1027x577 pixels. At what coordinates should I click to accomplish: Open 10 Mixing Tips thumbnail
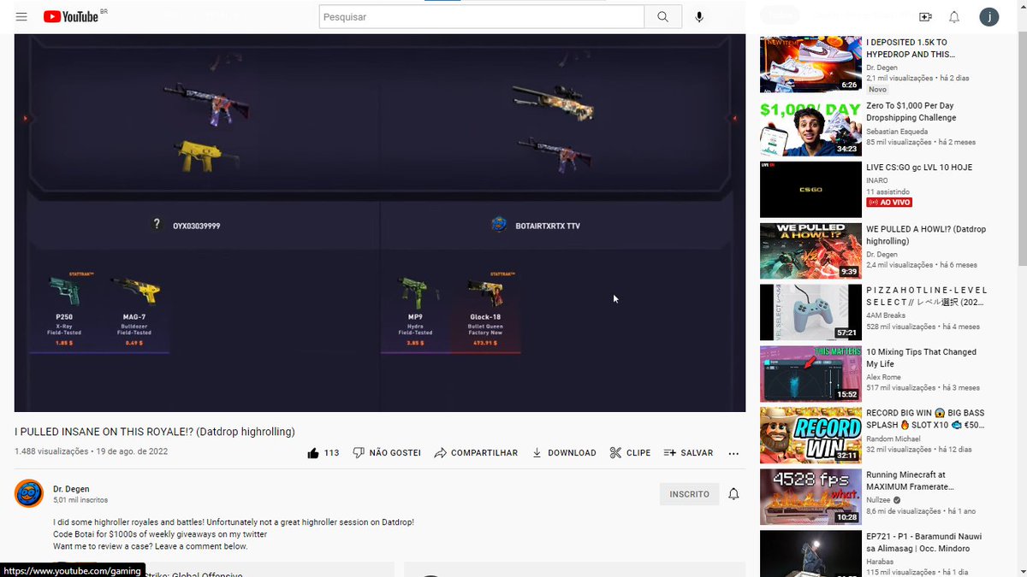(810, 374)
